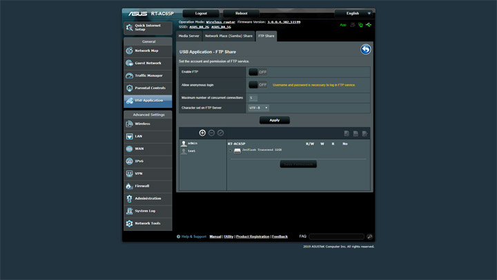
Task: Open the English language dropdown
Action: coord(354,13)
